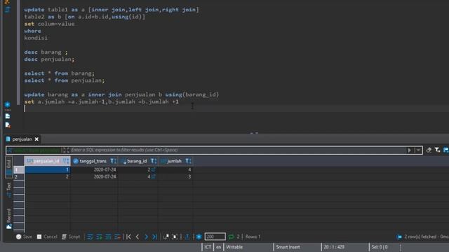Click the en locale status entry

tap(218, 247)
